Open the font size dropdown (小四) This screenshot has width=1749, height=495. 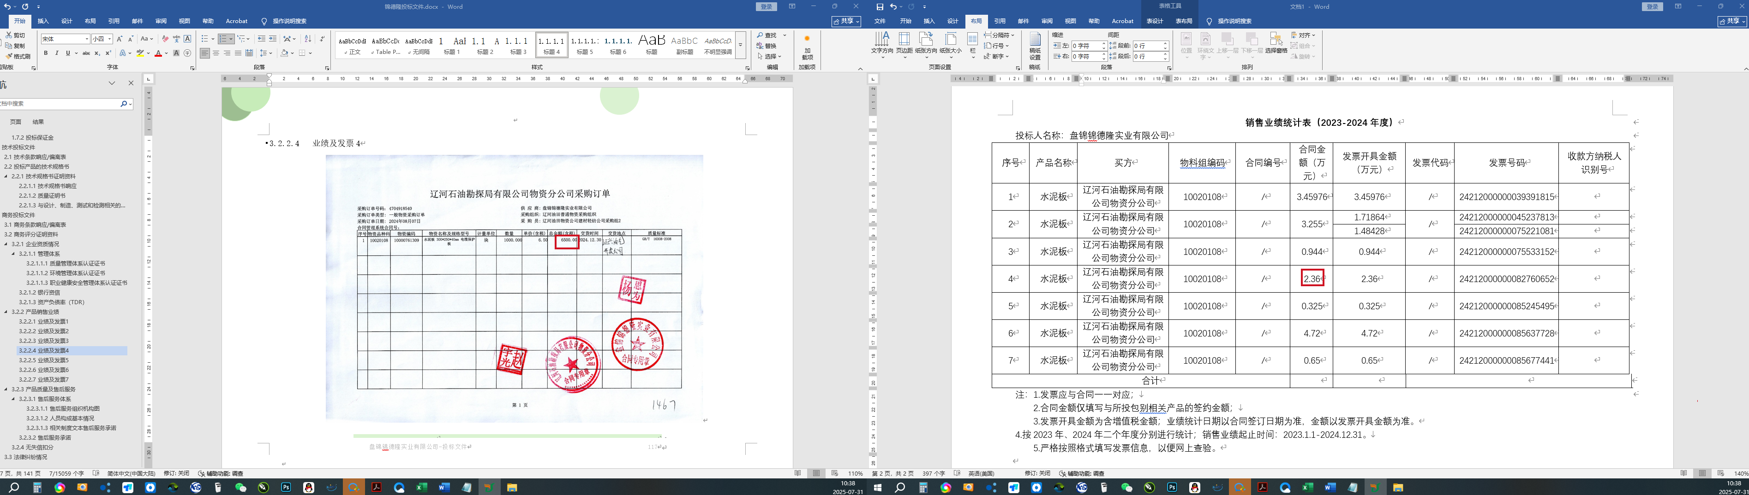[x=109, y=39]
